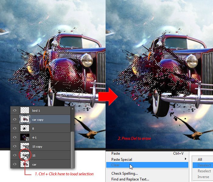Viewport: 213px width, 182px height.
Task: Toggle visibility of car copy layer
Action: click(15, 119)
